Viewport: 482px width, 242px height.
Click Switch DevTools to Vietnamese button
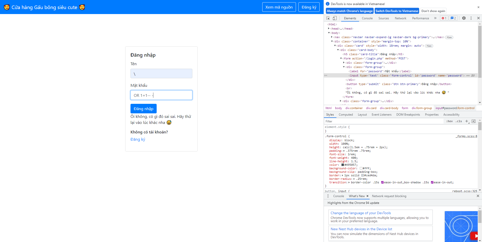point(397,11)
